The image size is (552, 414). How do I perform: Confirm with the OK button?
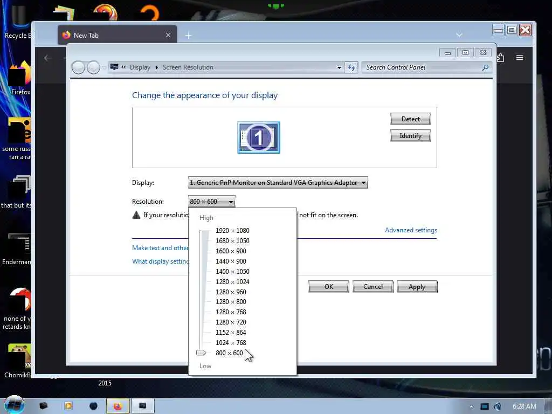click(x=329, y=287)
